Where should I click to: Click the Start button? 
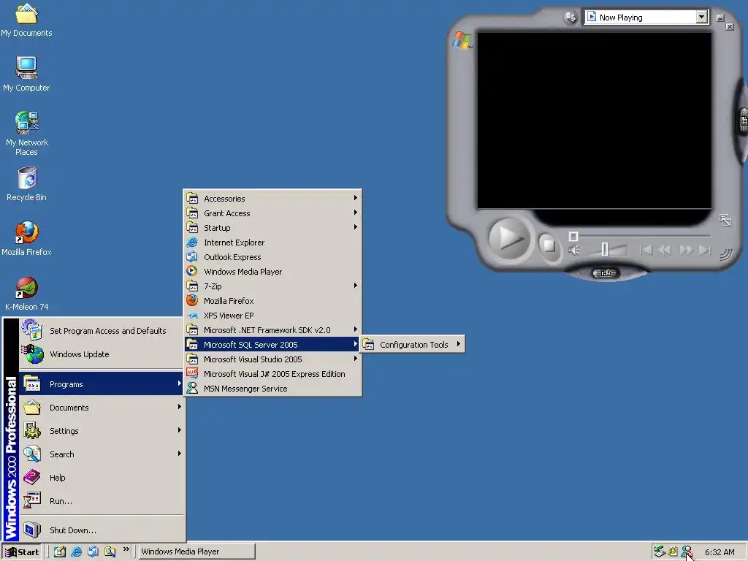pyautogui.click(x=22, y=552)
